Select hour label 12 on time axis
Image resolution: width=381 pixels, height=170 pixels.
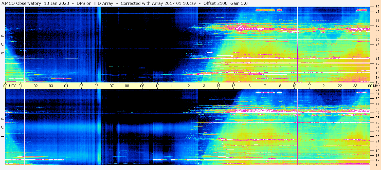[x=188, y=86]
